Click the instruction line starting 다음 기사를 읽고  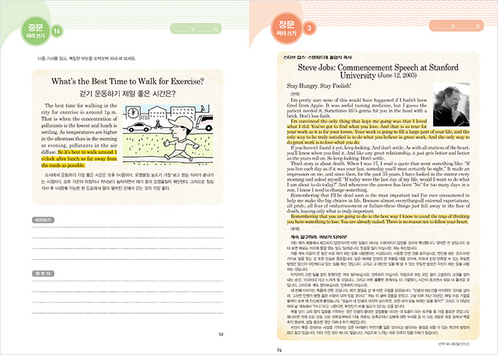87,59
